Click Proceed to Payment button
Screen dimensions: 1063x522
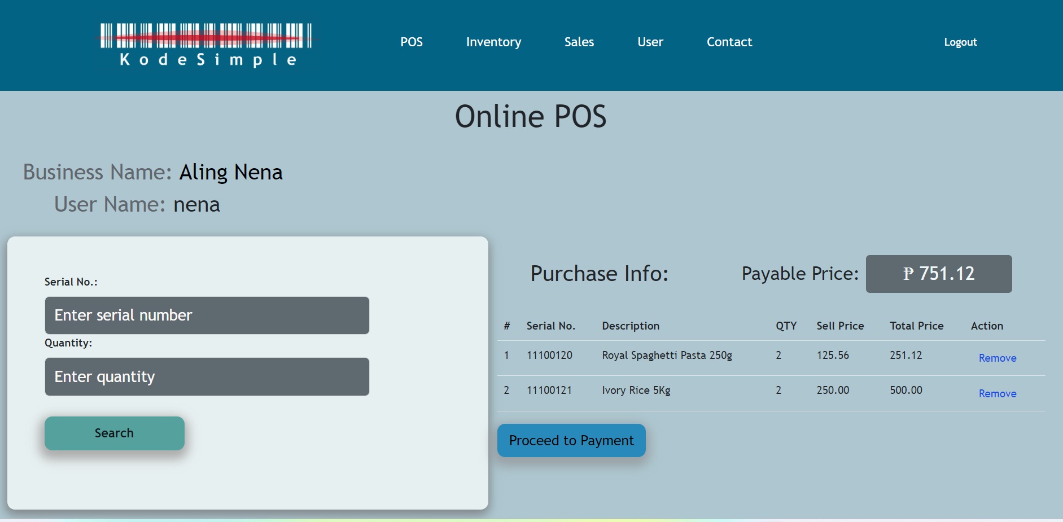[x=571, y=440]
